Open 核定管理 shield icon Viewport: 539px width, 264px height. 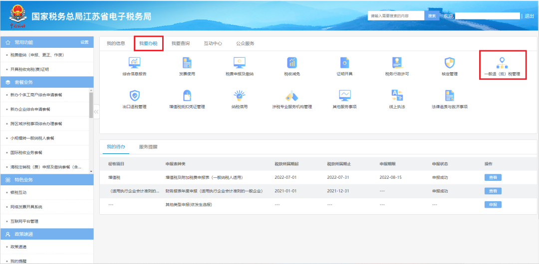click(450, 62)
